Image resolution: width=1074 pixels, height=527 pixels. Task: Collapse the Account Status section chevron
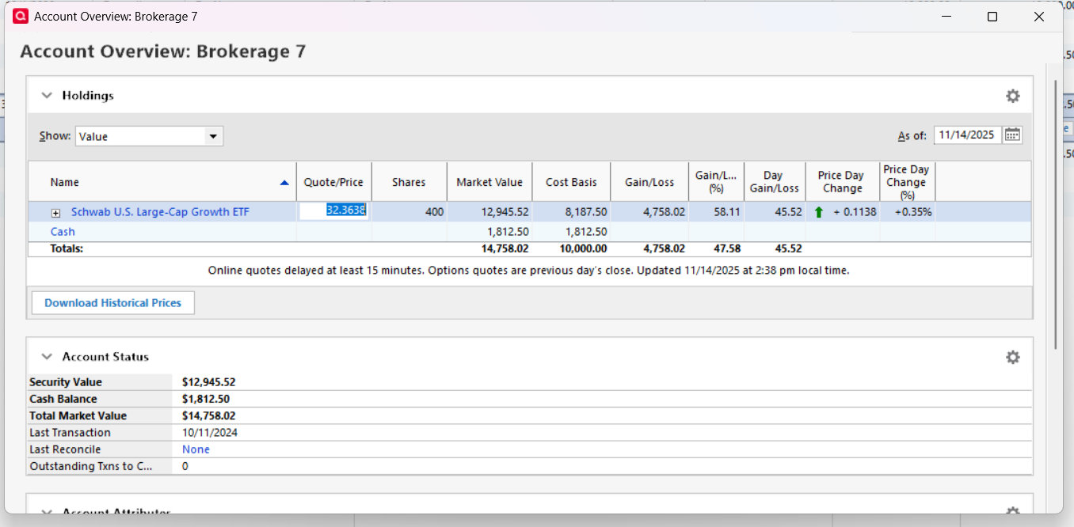click(x=47, y=357)
